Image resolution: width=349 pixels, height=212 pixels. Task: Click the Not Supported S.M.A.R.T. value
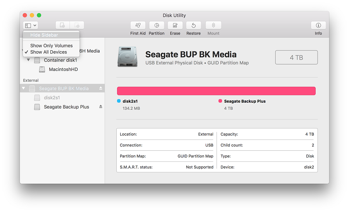[200, 167]
